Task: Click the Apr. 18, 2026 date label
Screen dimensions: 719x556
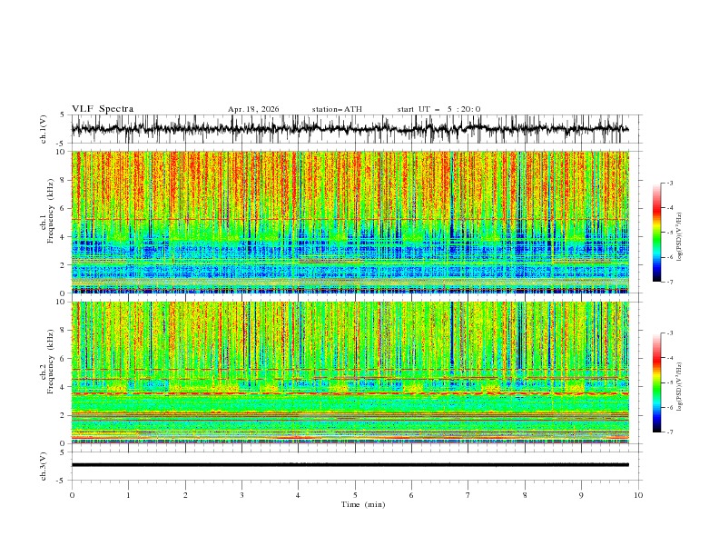Action: 253,109
